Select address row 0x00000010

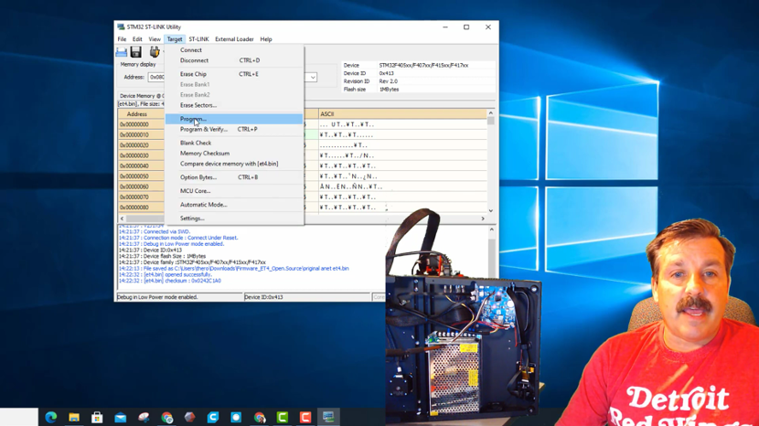(134, 135)
